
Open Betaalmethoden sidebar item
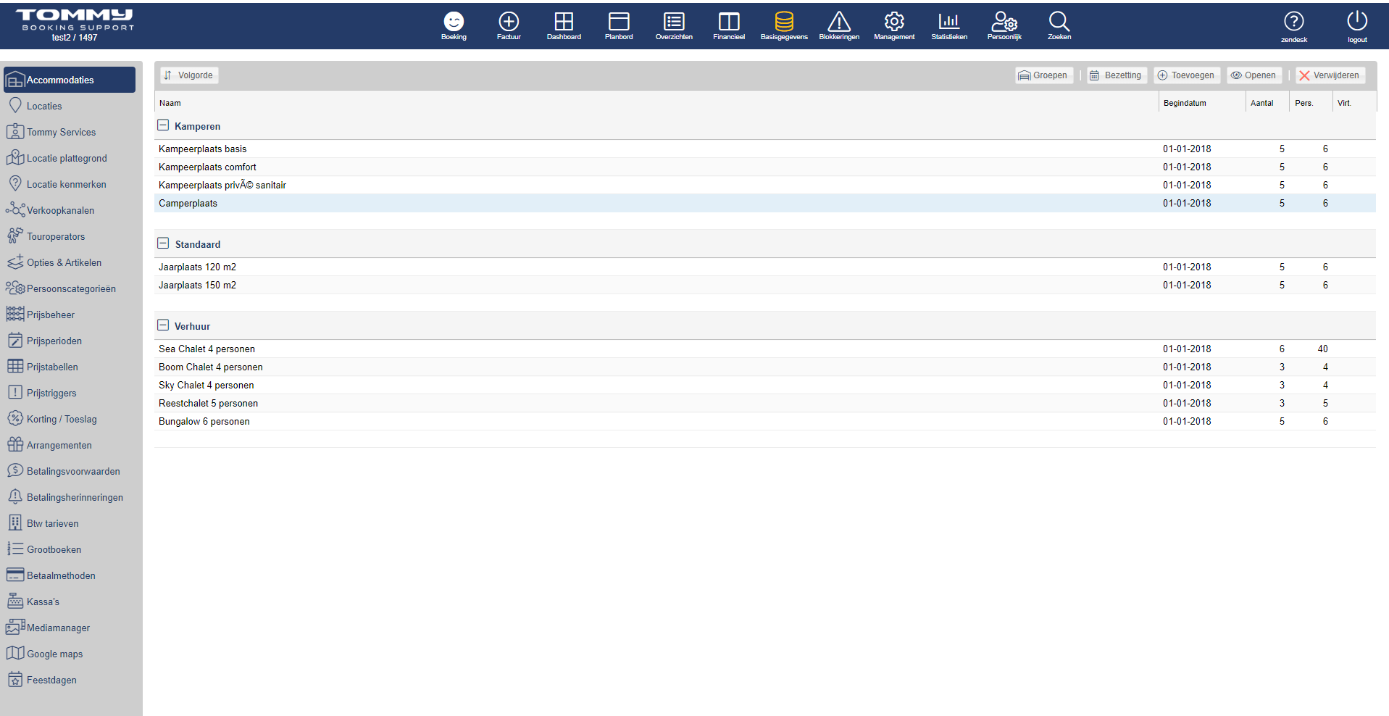[70, 575]
